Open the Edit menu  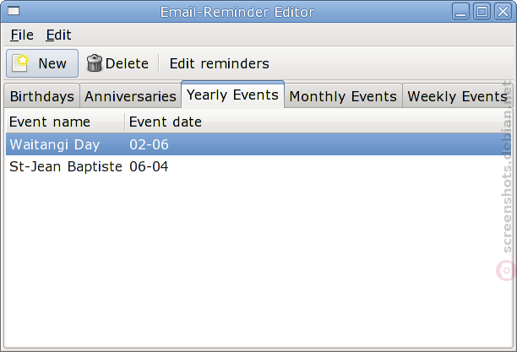[58, 35]
